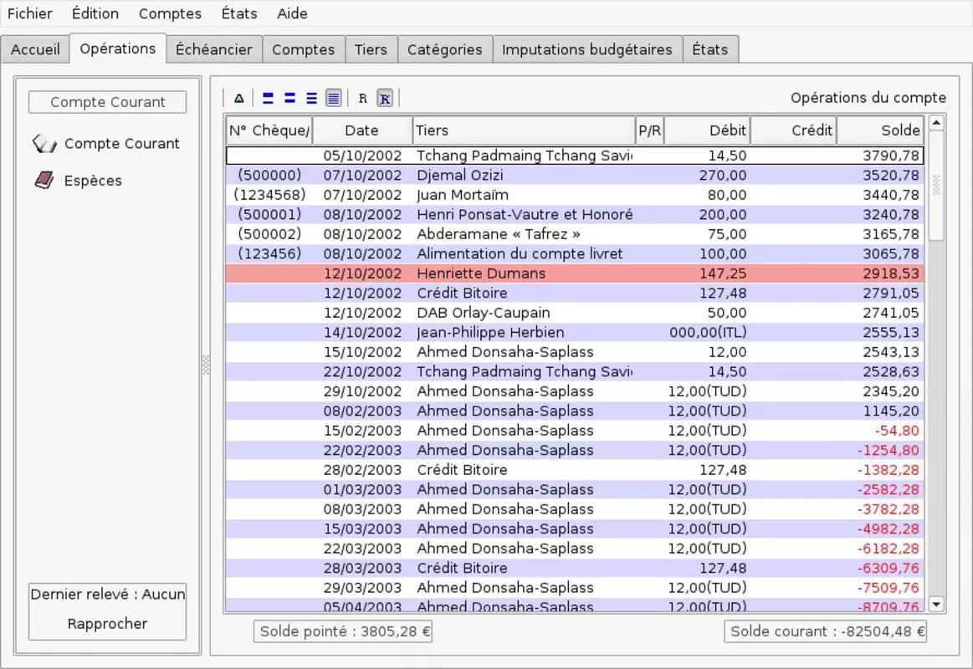Select the Henri Ponsat-Vautre et Honoré row
Viewport: 973px width, 669px height.
575,215
